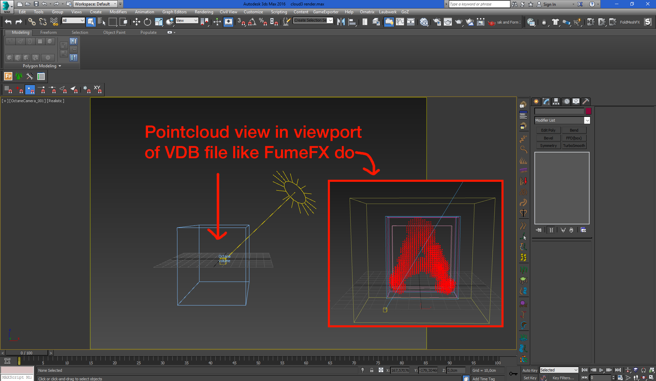Open the Modifiers menu

(118, 12)
